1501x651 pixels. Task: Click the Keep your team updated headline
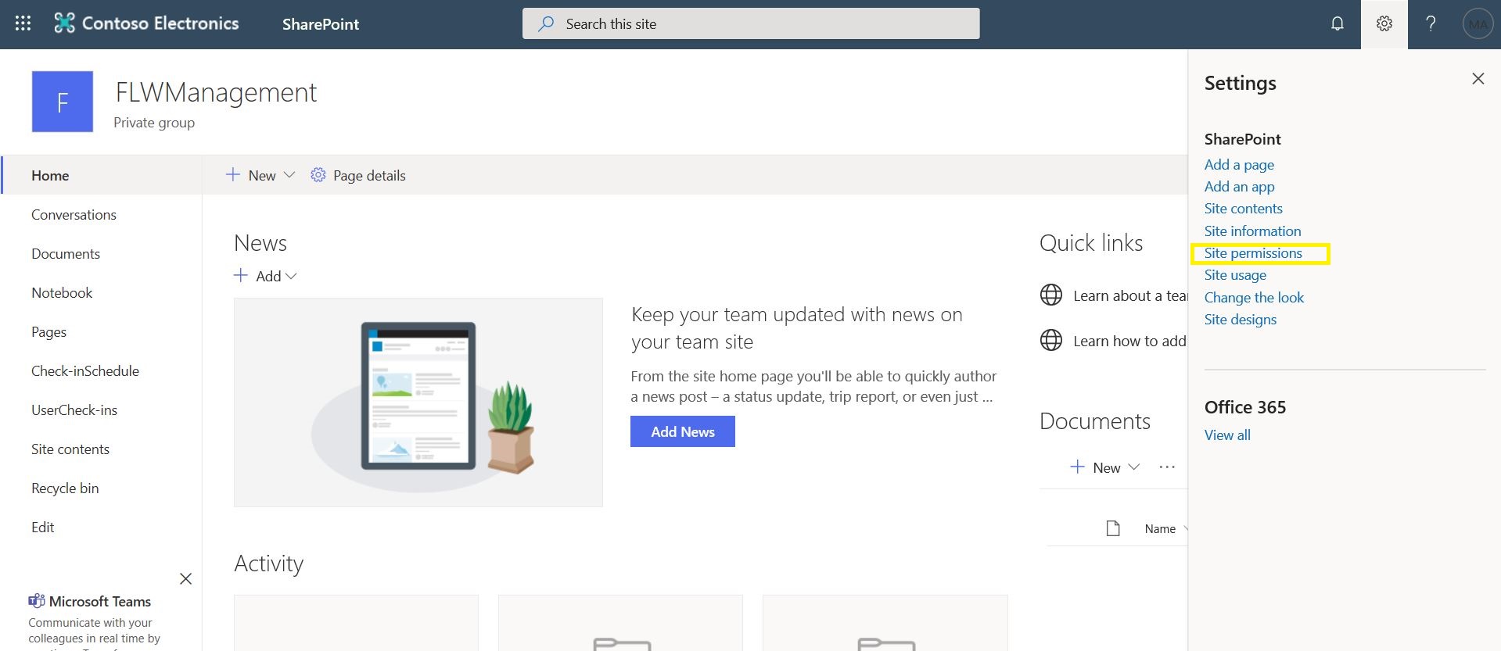tap(796, 328)
